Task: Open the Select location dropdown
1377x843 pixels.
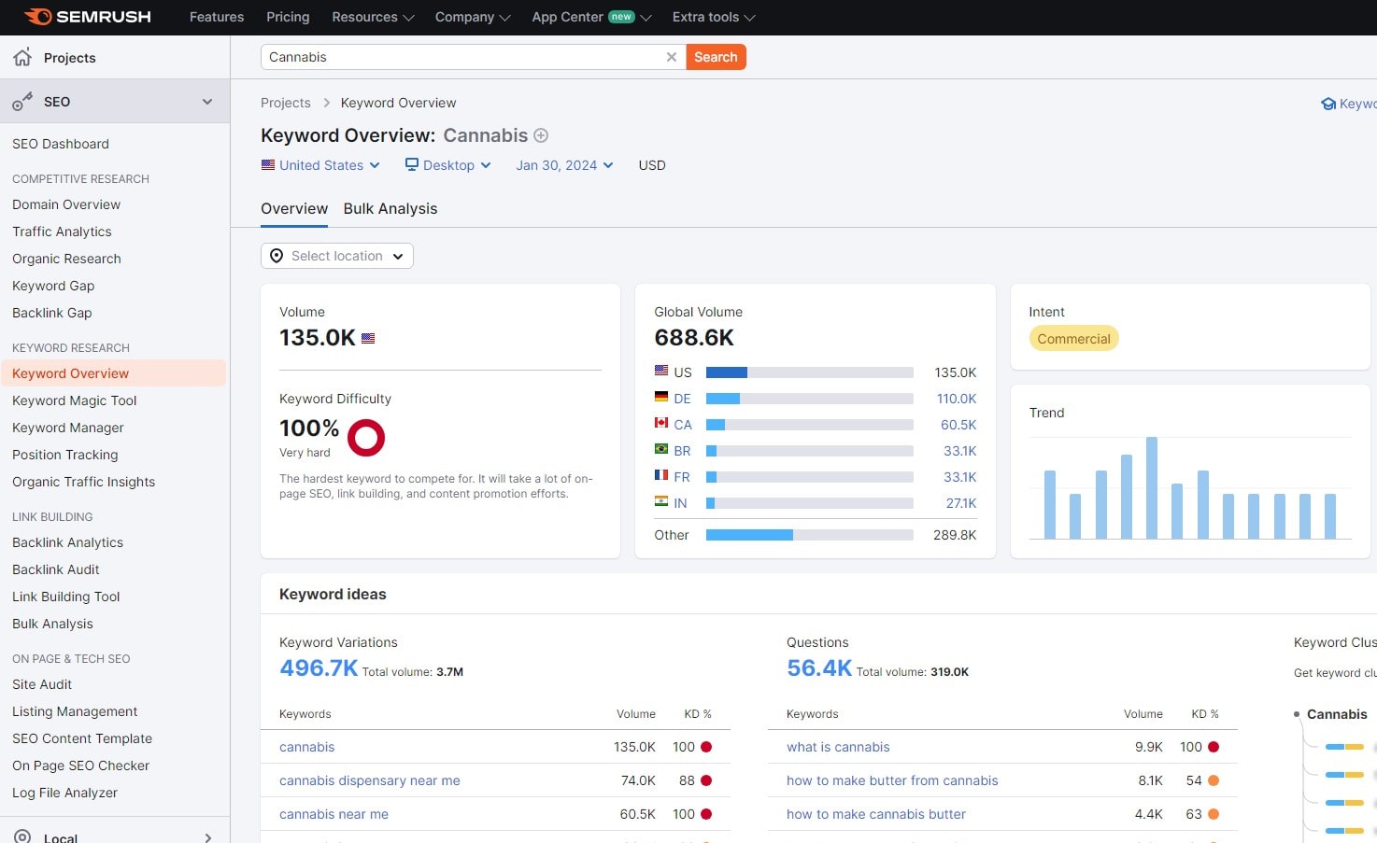Action: (x=337, y=256)
